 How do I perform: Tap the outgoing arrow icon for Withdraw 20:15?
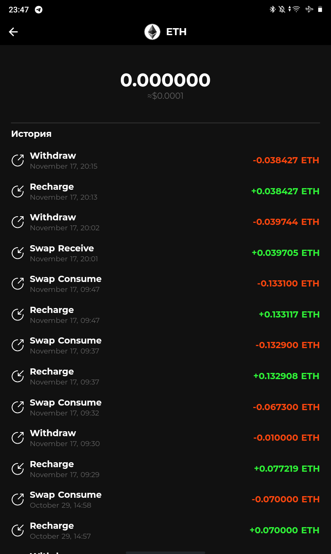17,160
